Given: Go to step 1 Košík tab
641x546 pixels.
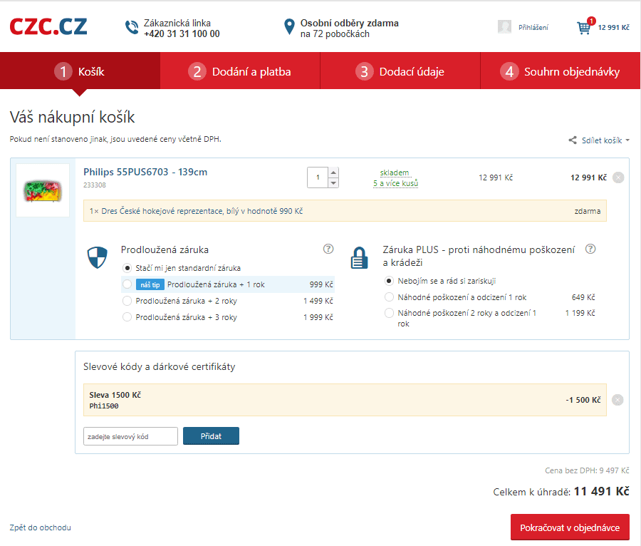Looking at the screenshot, I should (x=80, y=71).
